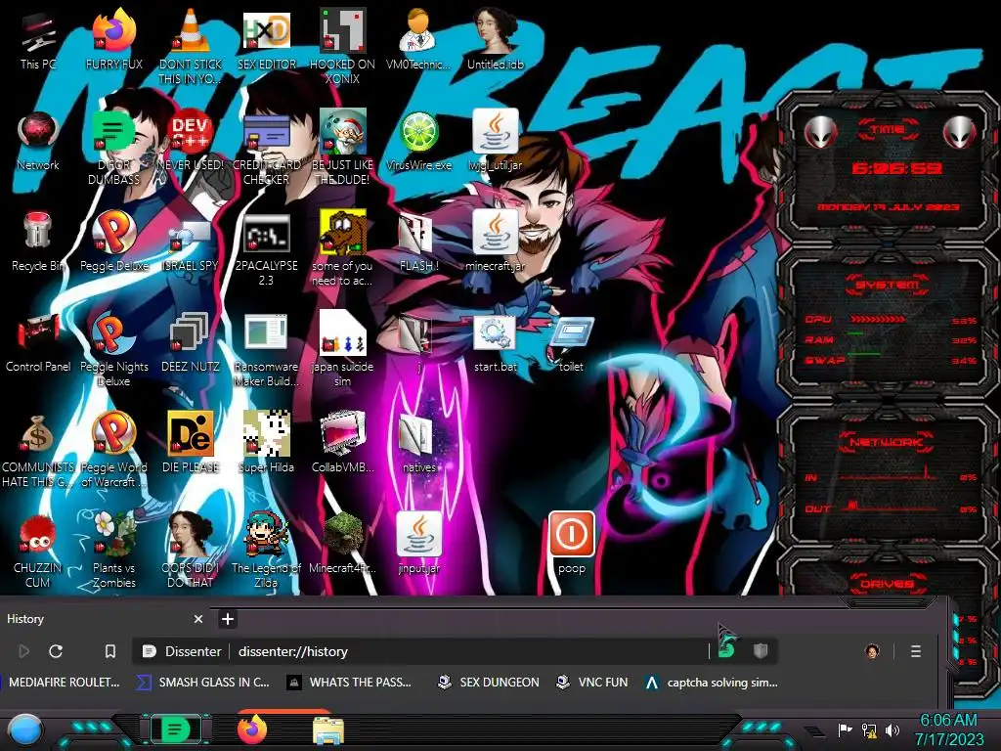Launch Peggle Nights Deluxe
Viewport: 1001px width, 751px height.
(113, 349)
